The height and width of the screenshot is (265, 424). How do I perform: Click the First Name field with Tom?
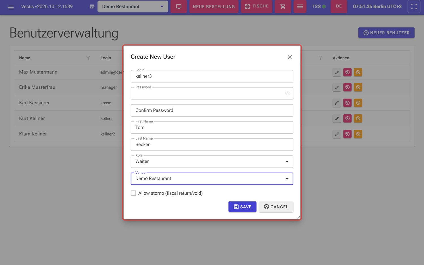click(x=212, y=127)
